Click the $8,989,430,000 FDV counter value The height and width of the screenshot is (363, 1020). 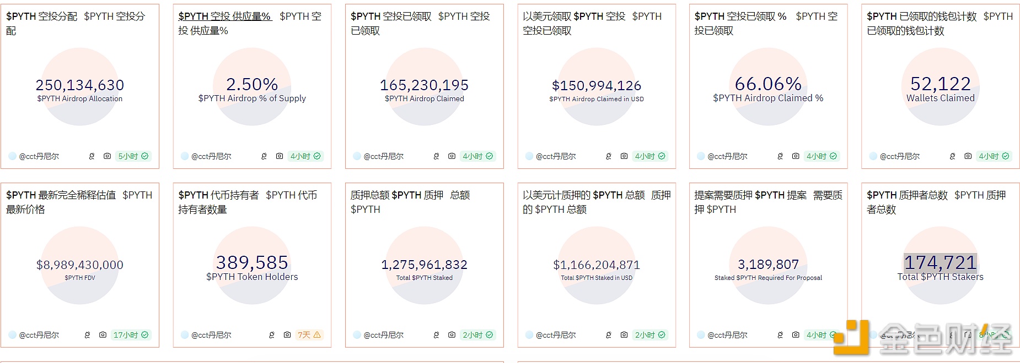(x=80, y=265)
